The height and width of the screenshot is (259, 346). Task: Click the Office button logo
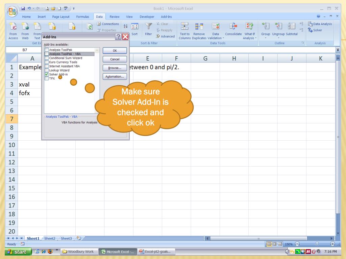12,11
